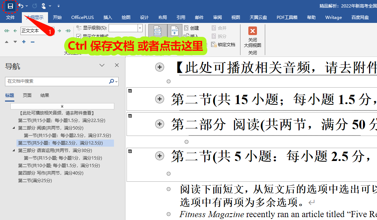Click plus symbol beside 第二部分 阅读 document heading

(159, 124)
